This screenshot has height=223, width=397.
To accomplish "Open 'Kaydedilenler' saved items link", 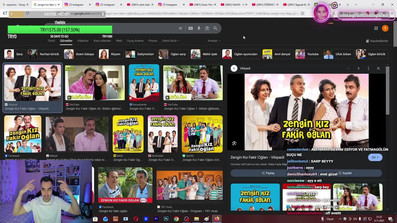I will point(377,41).
